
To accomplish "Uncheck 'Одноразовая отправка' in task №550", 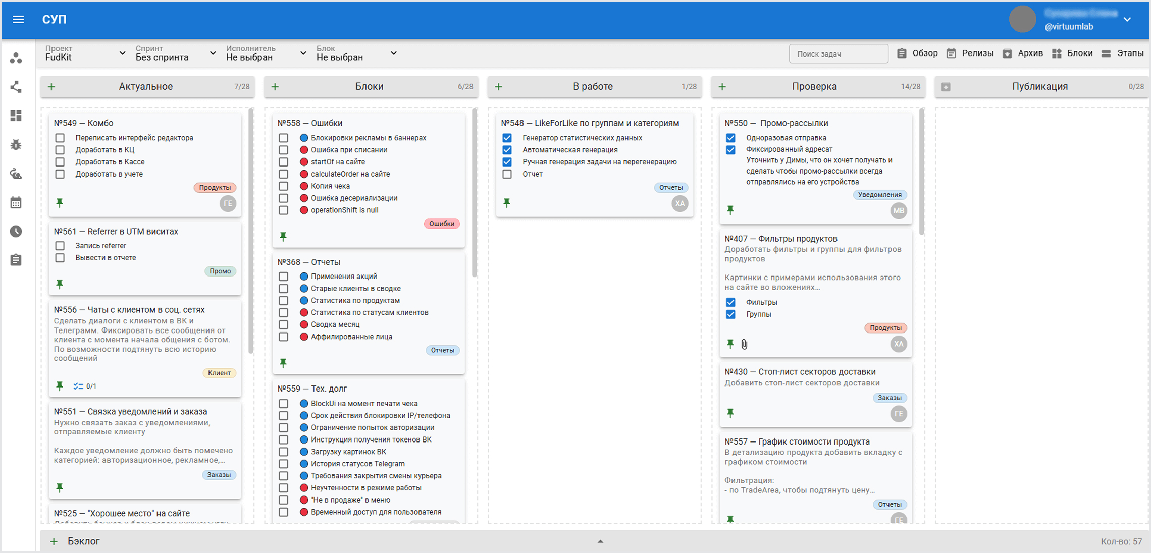I will coord(730,138).
